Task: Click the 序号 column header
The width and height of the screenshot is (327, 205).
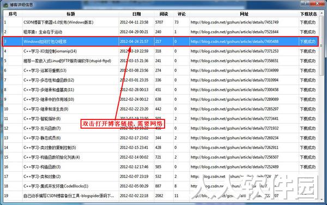Action: [13, 14]
